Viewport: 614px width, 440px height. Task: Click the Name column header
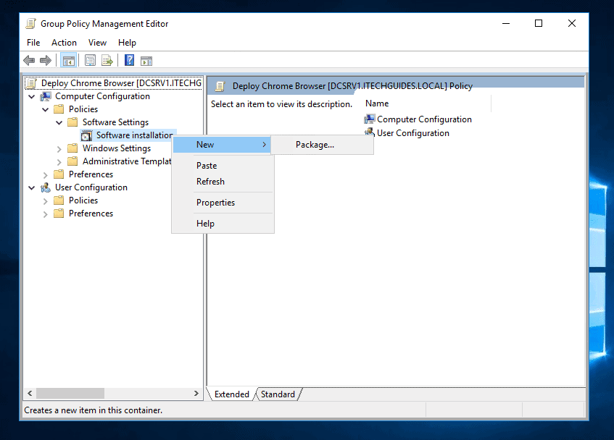coord(427,103)
